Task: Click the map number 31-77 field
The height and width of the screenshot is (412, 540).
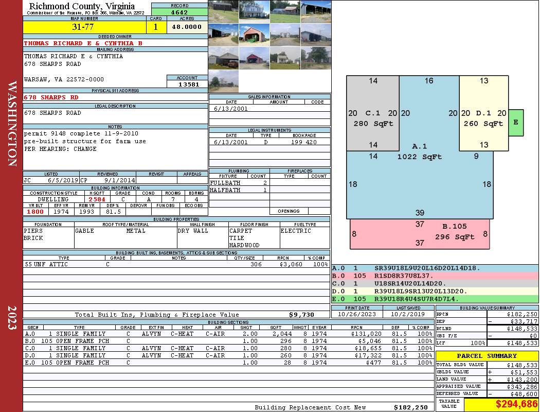Action: 84,27
